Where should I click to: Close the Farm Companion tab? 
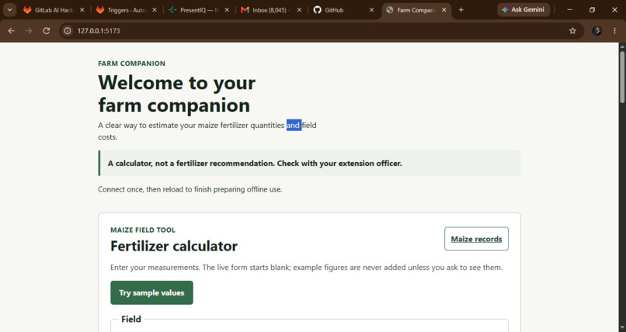pyautogui.click(x=444, y=10)
